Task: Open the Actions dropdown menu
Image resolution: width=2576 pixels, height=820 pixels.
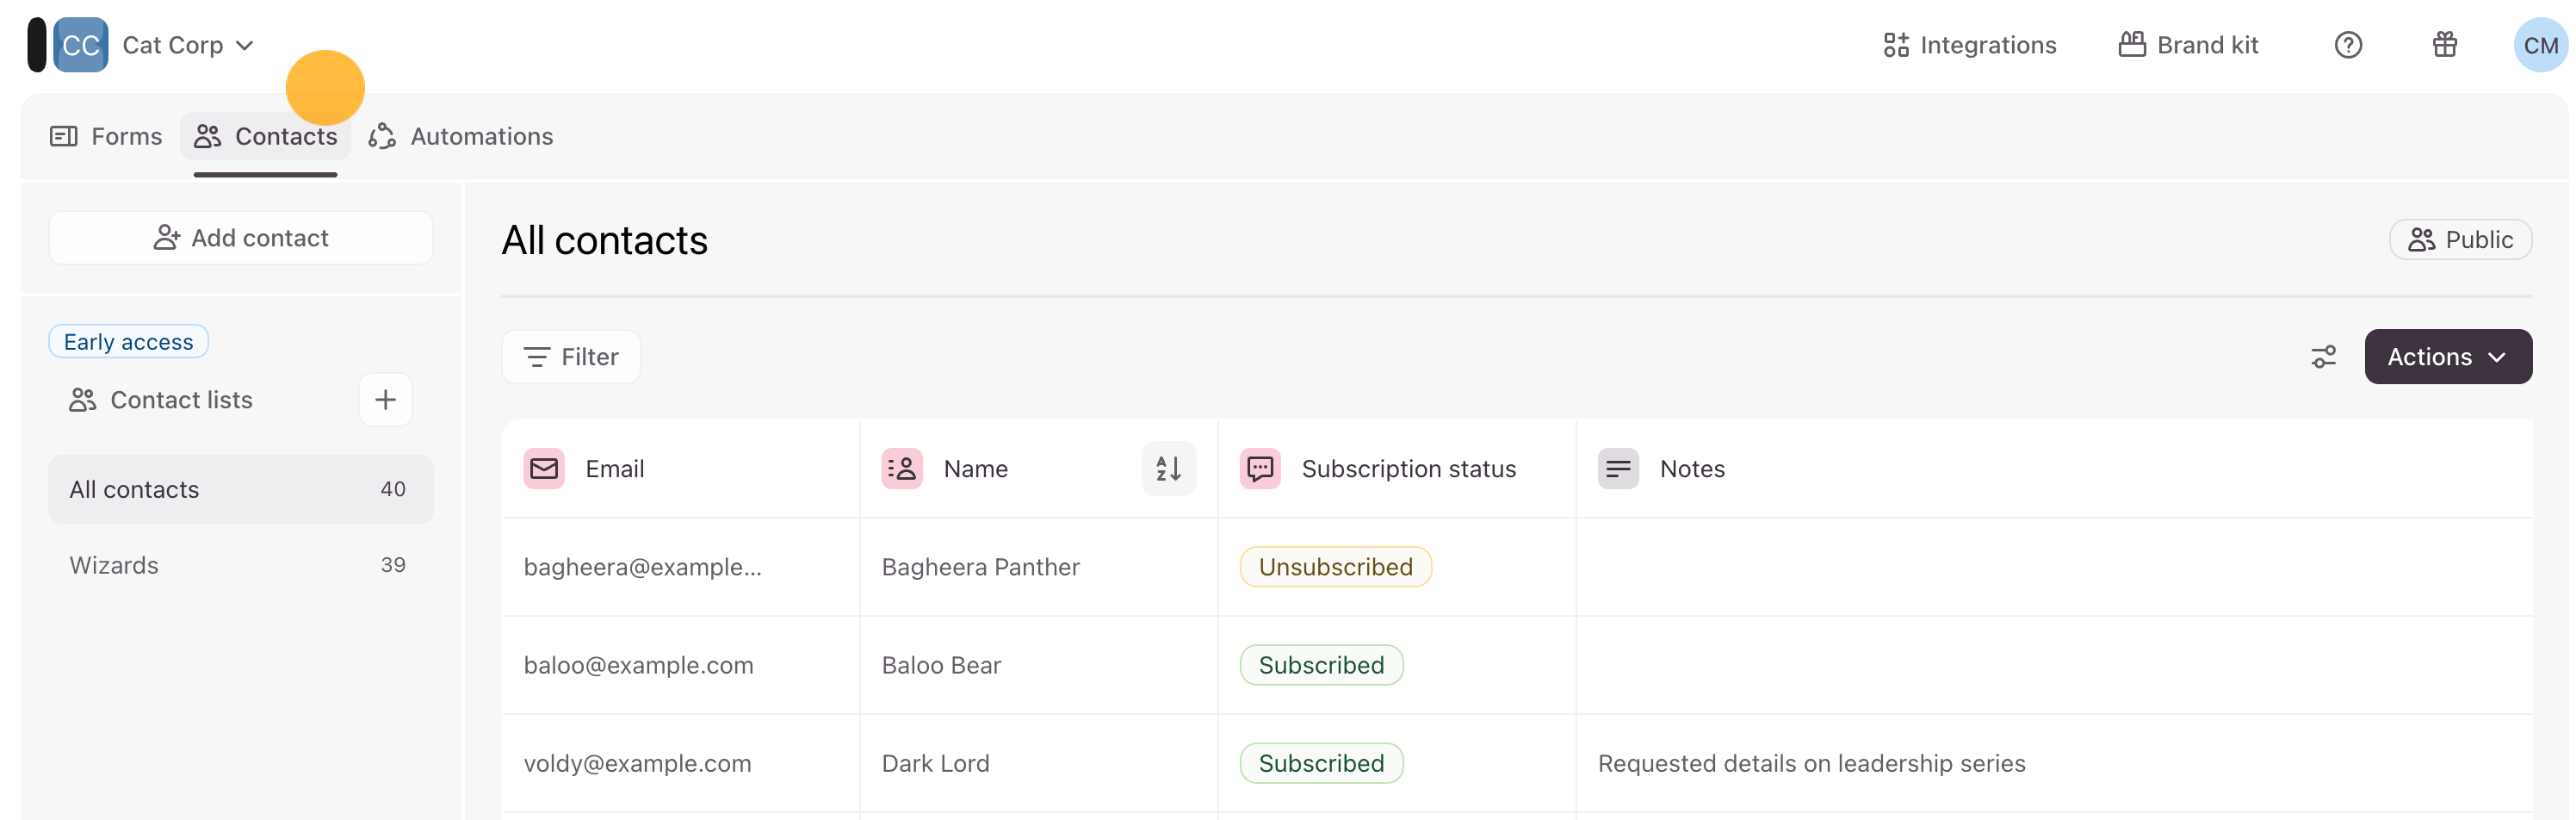Action: pos(2446,357)
